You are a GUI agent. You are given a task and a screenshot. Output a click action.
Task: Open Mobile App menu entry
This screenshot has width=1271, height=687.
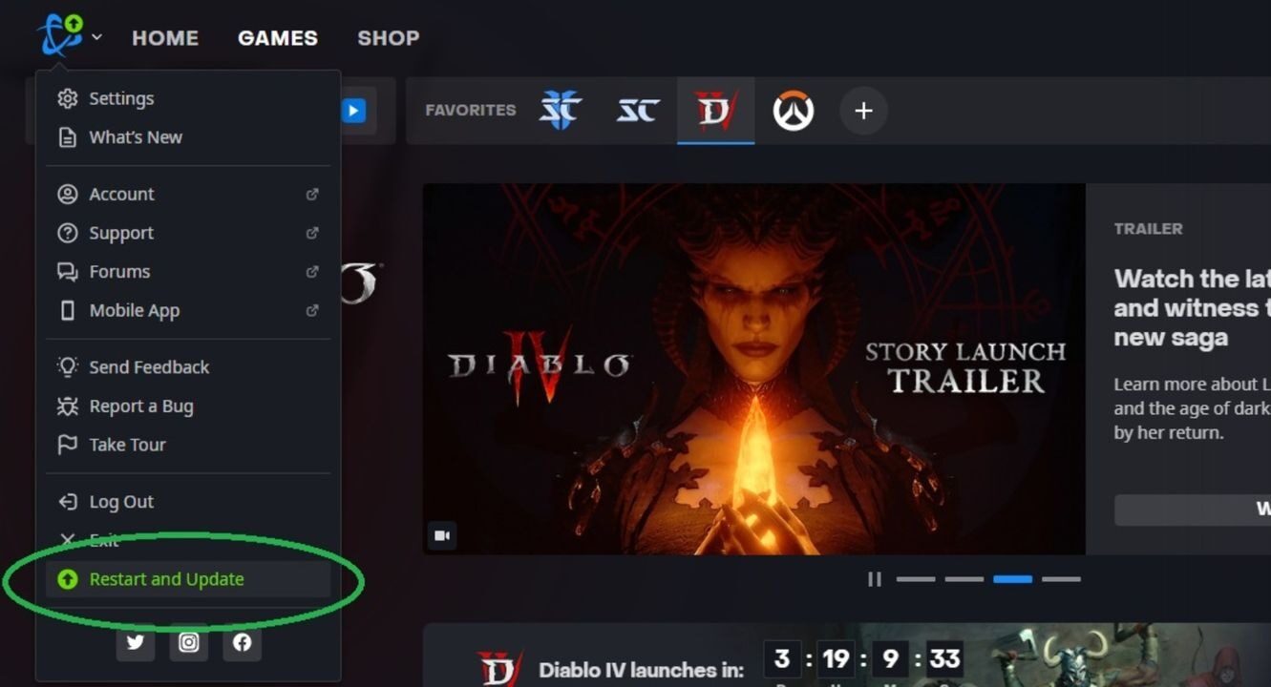point(188,310)
